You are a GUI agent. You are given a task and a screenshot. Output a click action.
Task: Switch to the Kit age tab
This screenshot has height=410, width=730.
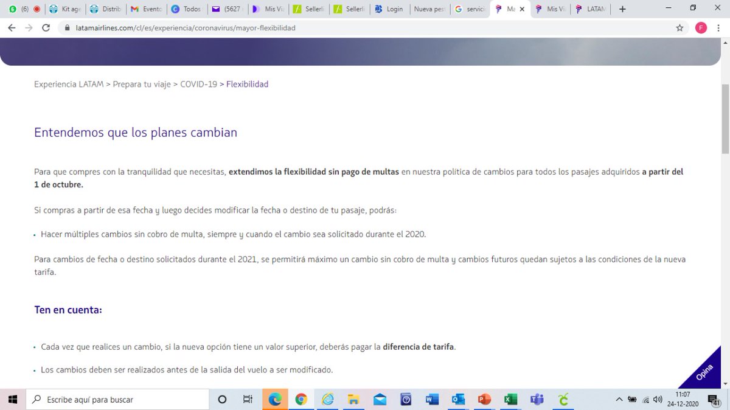[65, 9]
